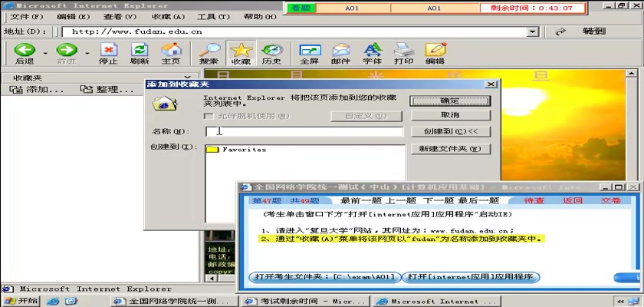The image size is (644, 307).
Task: Open Forward button history dropdown arrow
Action: [87, 53]
